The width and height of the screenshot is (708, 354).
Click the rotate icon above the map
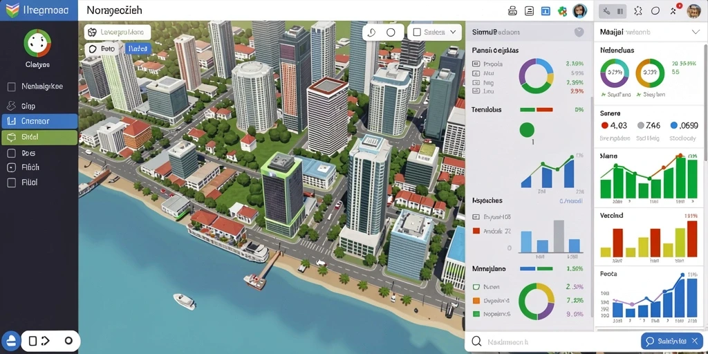tap(372, 32)
